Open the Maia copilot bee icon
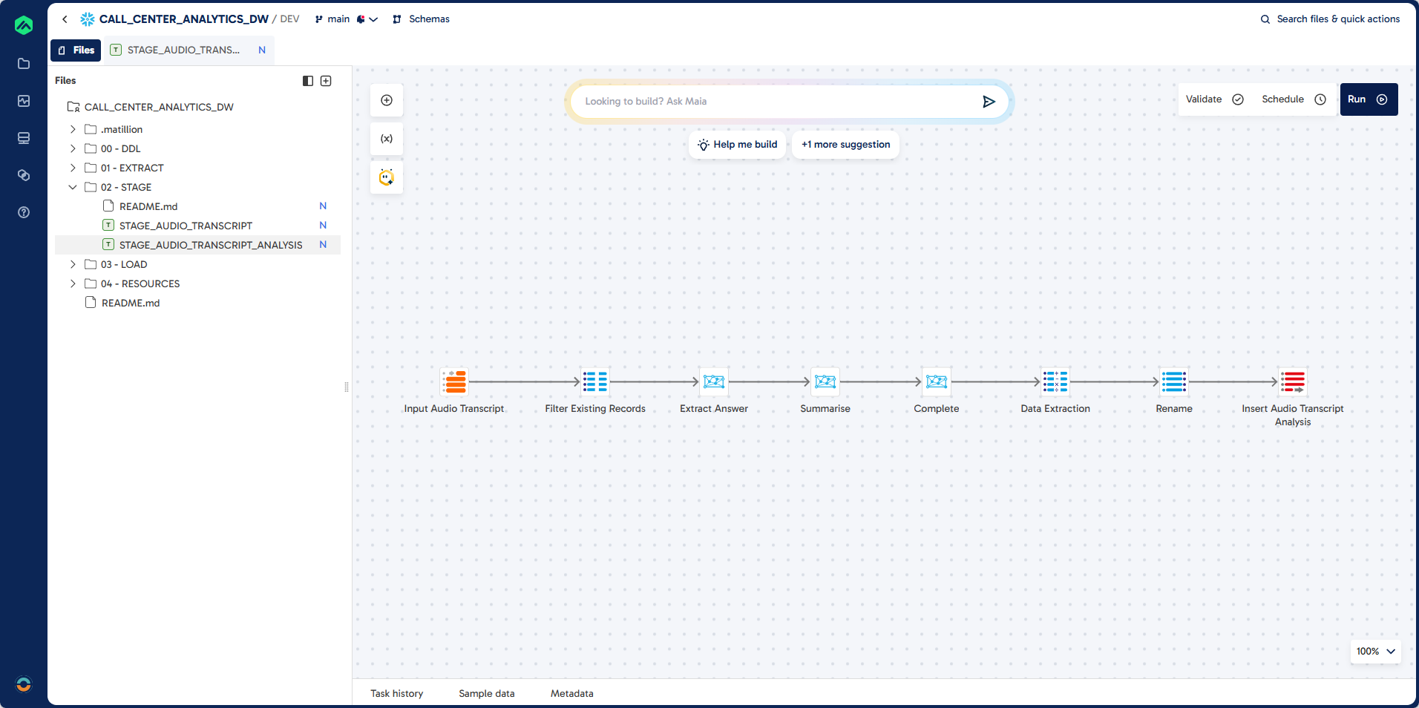Image resolution: width=1419 pixels, height=708 pixels. (386, 177)
